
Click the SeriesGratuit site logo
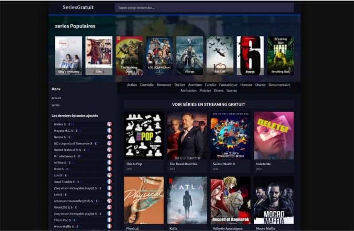pyautogui.click(x=78, y=7)
